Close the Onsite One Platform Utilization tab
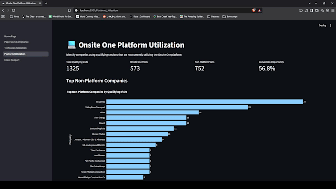336x189 pixels. [x=40, y=3]
